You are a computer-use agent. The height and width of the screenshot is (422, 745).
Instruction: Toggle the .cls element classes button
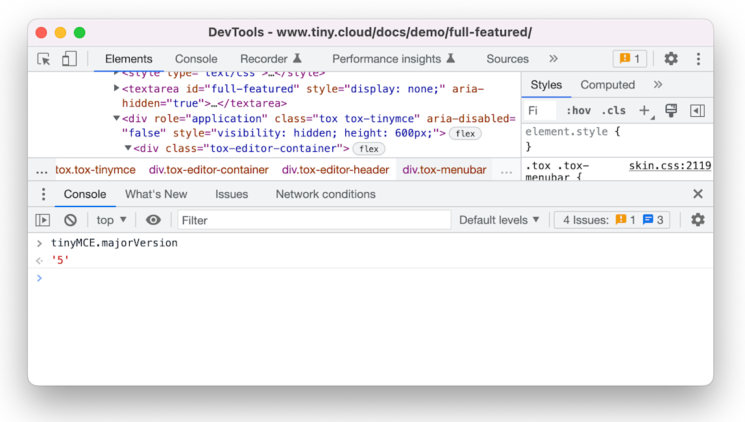click(613, 111)
